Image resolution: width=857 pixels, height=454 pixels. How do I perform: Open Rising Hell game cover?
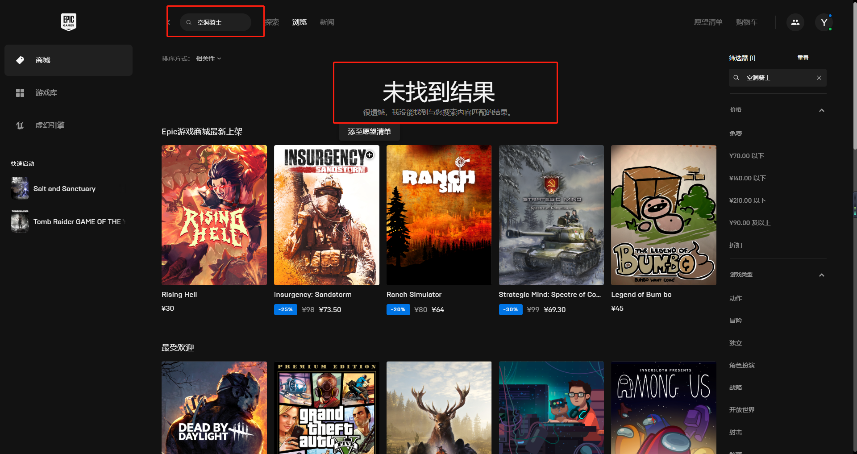[214, 215]
